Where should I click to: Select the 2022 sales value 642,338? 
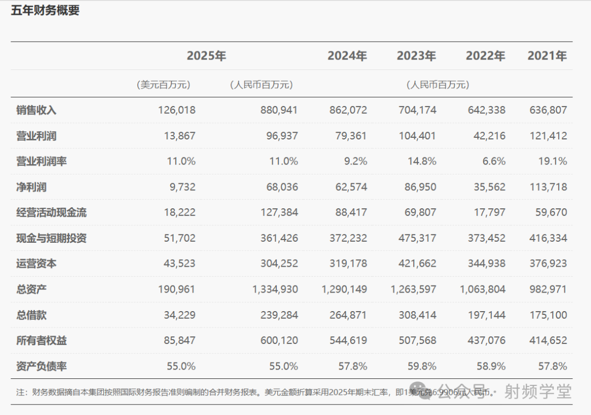point(486,110)
